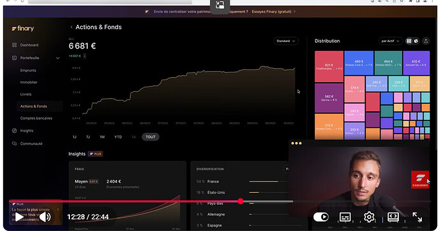This screenshot has width=439, height=231.
Task: Click the distribution export share icon
Action: pyautogui.click(x=426, y=41)
